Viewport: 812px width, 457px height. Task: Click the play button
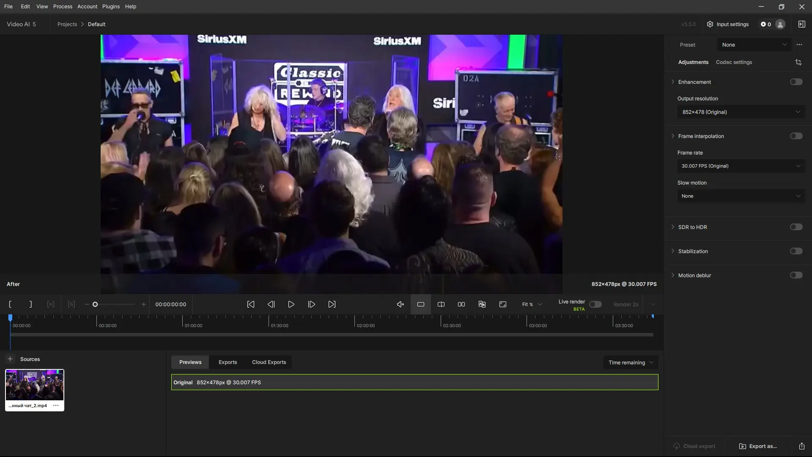coord(291,304)
